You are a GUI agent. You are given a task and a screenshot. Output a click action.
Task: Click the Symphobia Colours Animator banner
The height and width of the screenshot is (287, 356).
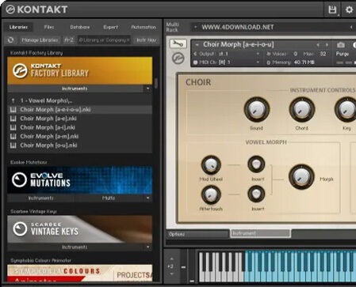[x=80, y=273]
